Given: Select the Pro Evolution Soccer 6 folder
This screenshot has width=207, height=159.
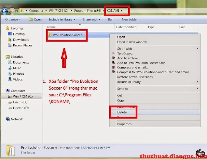Looking at the screenshot, I should (x=68, y=35).
